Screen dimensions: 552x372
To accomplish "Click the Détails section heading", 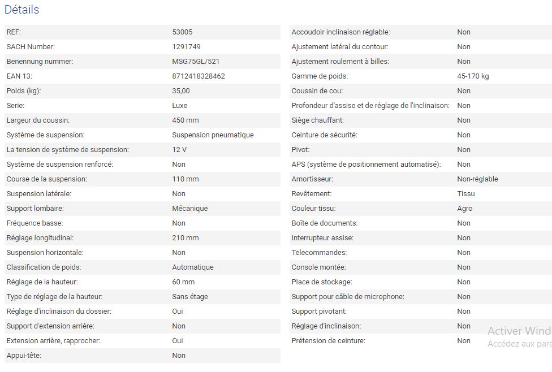I will 22,10.
